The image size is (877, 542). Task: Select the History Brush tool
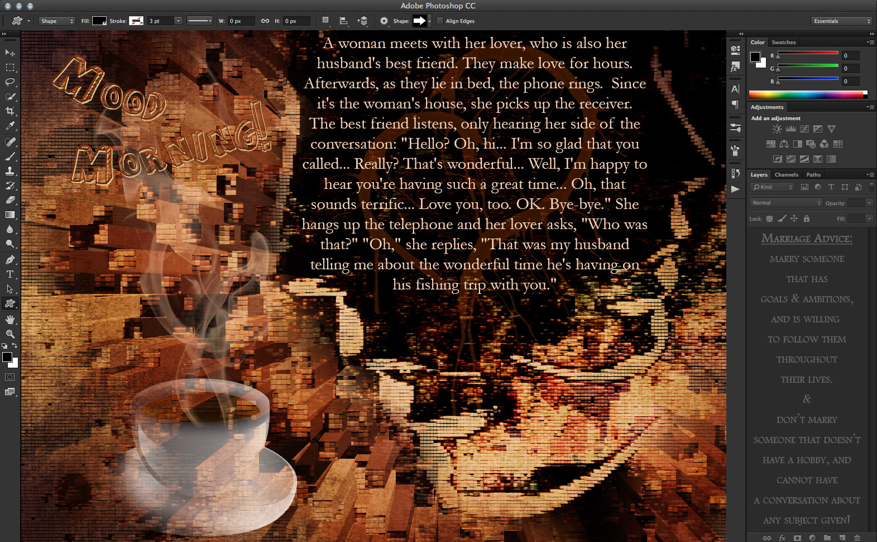[x=10, y=186]
